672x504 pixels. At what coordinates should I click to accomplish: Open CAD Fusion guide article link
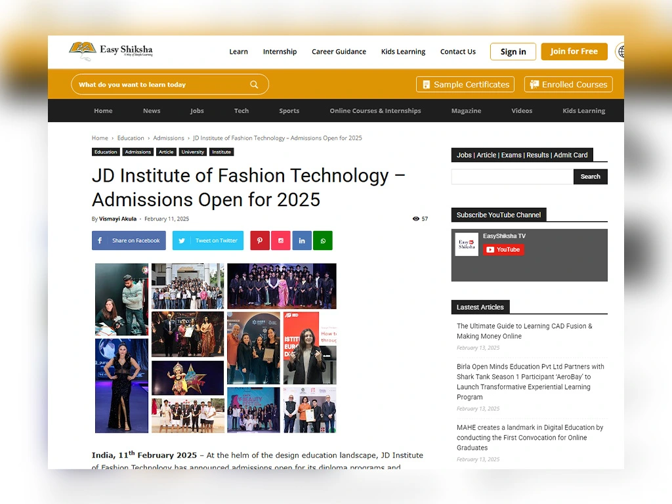[x=524, y=331]
